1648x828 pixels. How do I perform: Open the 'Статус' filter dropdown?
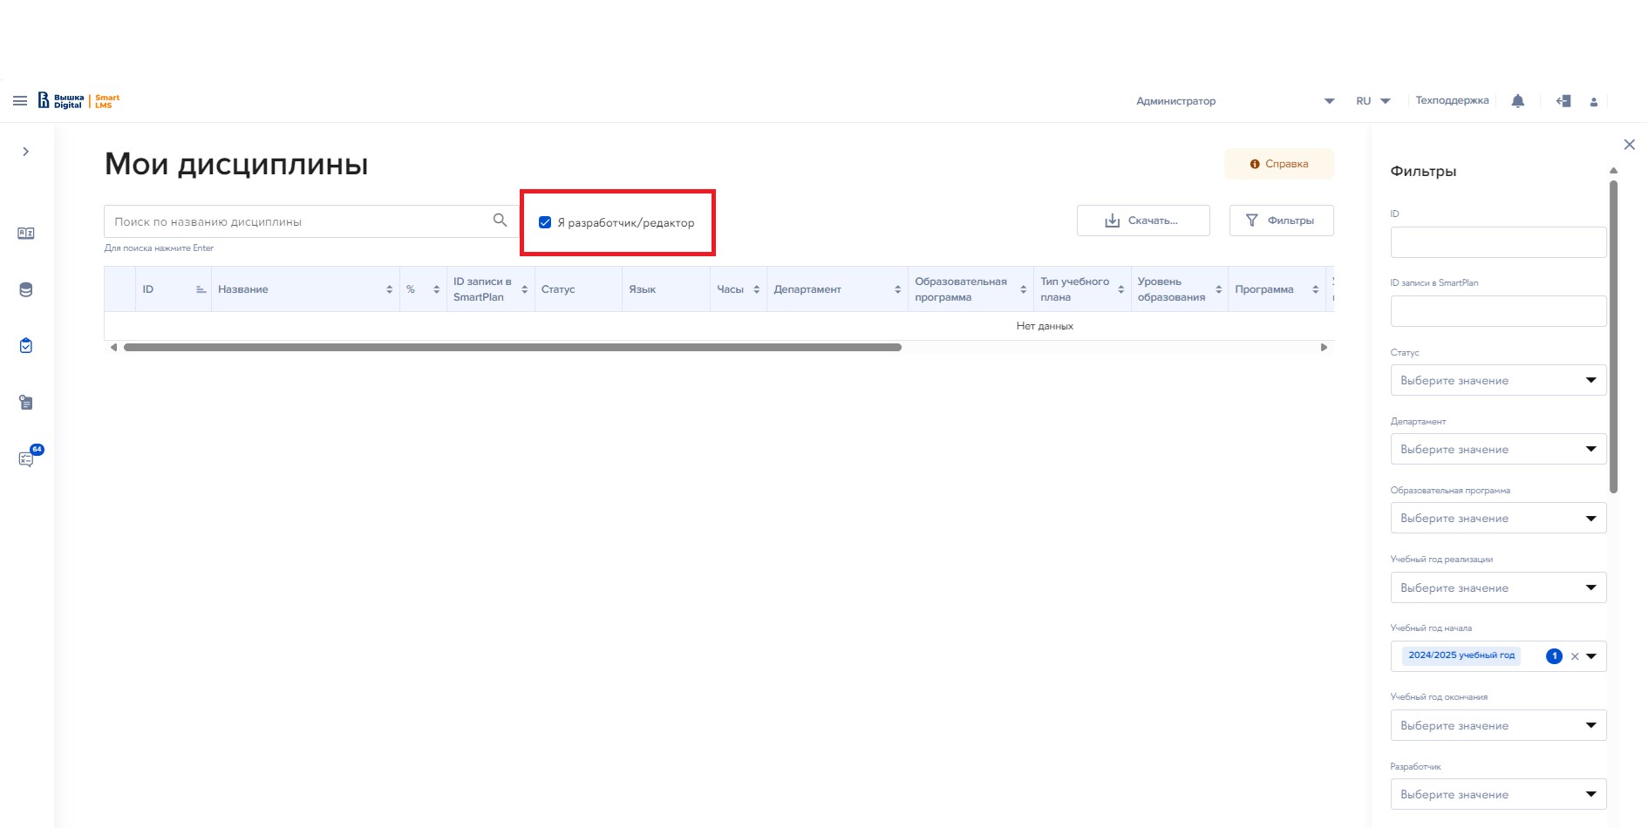click(x=1497, y=380)
